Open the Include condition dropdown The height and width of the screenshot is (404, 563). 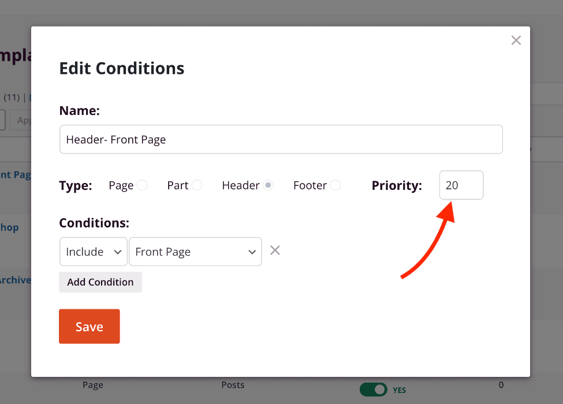pyautogui.click(x=93, y=252)
